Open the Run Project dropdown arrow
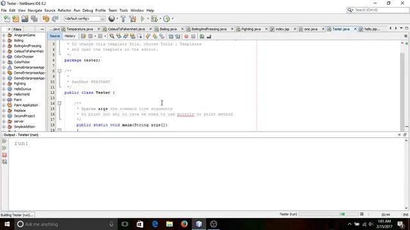The width and height of the screenshot is (410, 230). coord(148,19)
